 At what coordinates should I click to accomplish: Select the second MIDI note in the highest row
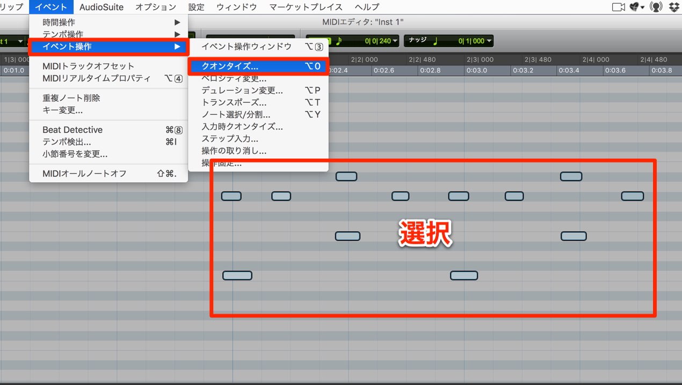(571, 176)
